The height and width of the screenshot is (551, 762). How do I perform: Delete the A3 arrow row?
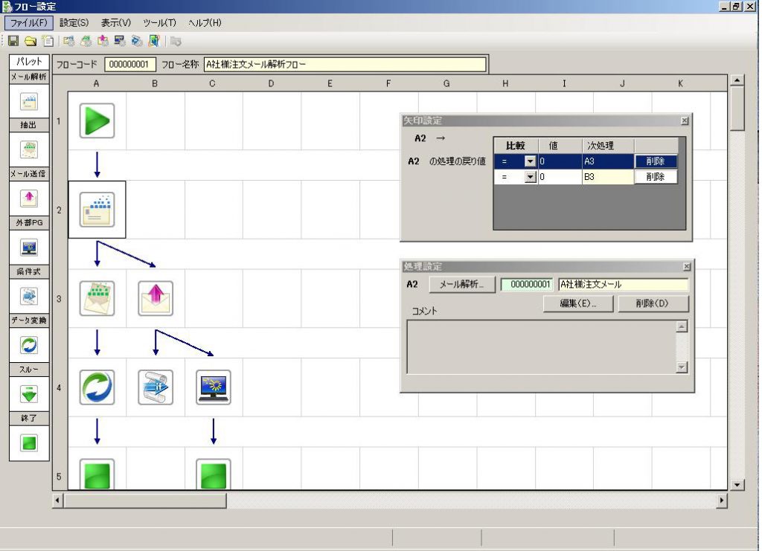tap(656, 161)
